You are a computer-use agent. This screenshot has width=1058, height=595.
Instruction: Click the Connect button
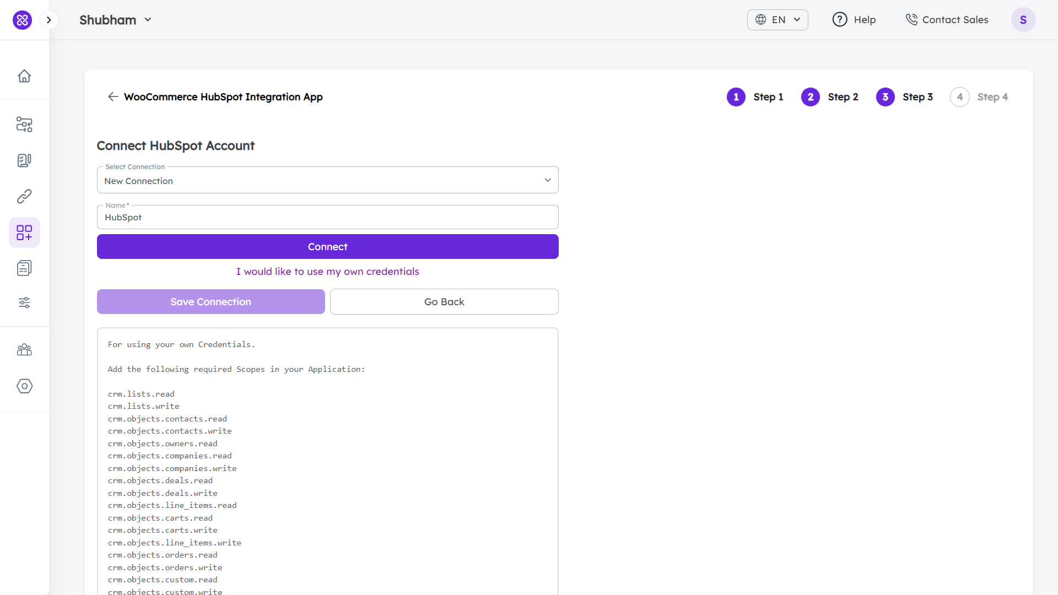(x=328, y=247)
